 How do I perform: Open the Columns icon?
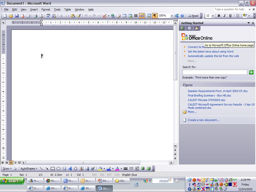(x=136, y=16)
